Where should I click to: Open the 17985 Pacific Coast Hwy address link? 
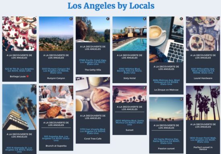coord(93,62)
